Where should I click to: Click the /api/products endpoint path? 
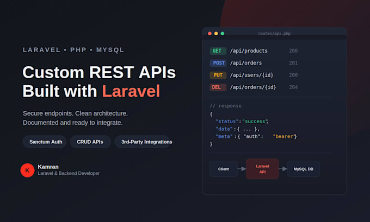[249, 51]
